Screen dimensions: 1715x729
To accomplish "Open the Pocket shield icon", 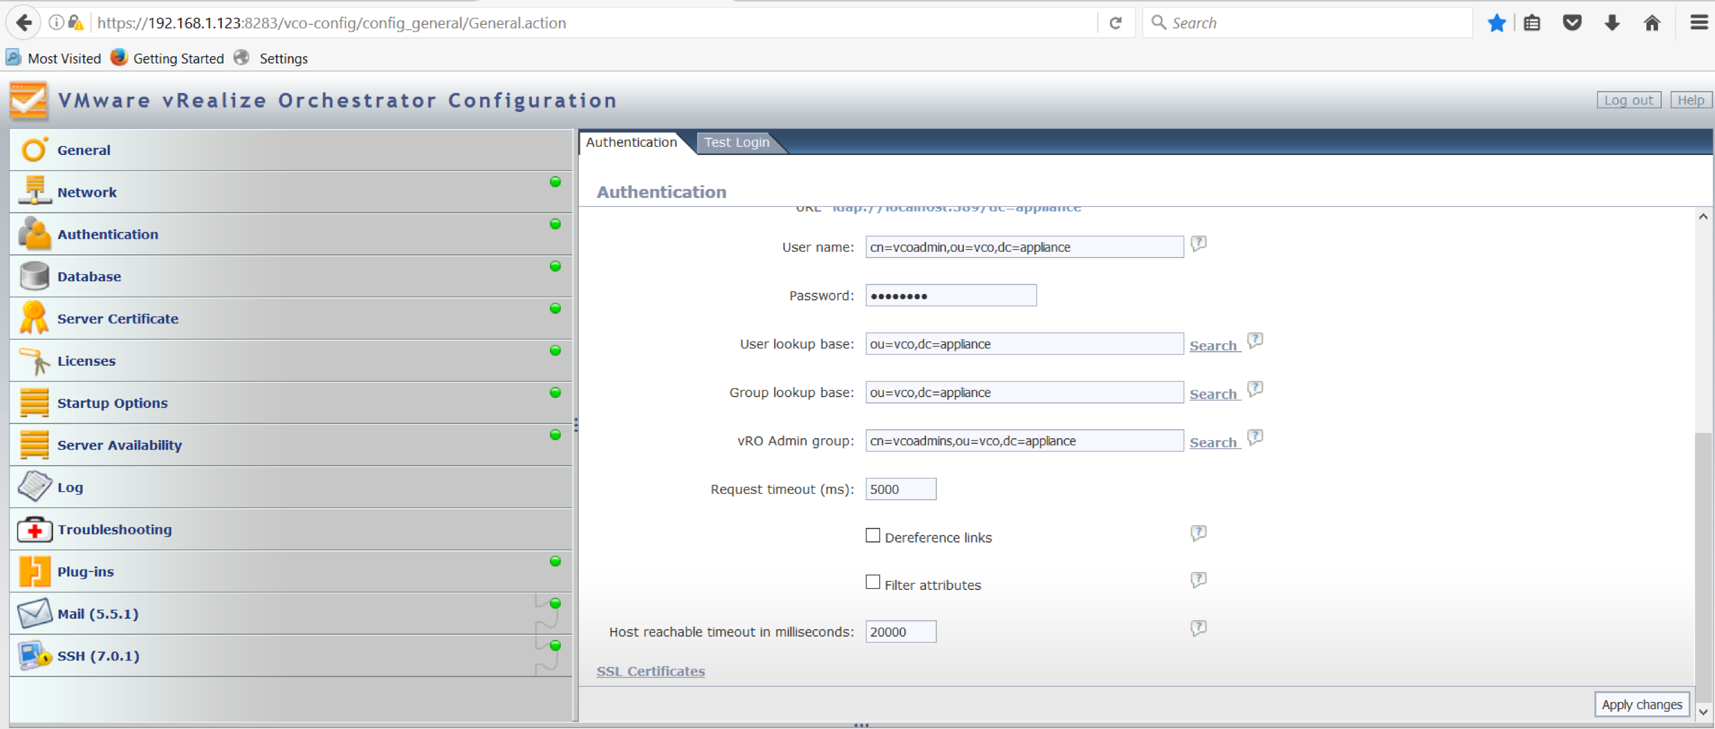I will (1572, 23).
